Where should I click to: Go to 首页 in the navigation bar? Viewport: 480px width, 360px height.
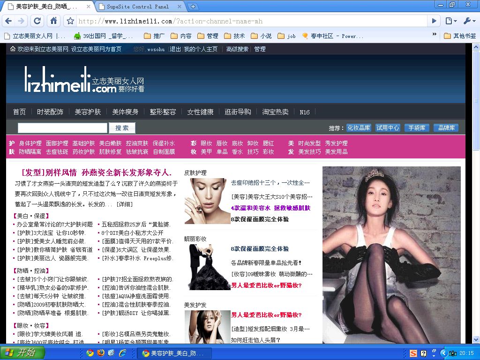tap(19, 112)
